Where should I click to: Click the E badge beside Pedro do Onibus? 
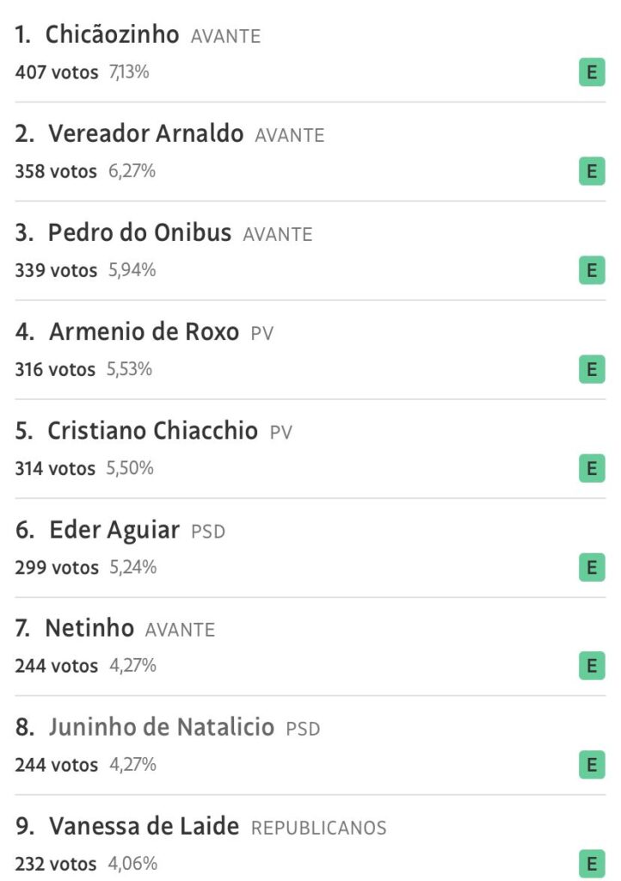pos(591,271)
